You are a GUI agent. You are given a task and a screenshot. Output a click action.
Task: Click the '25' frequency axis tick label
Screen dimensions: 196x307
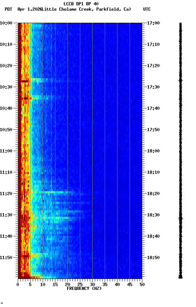(x=80, y=285)
